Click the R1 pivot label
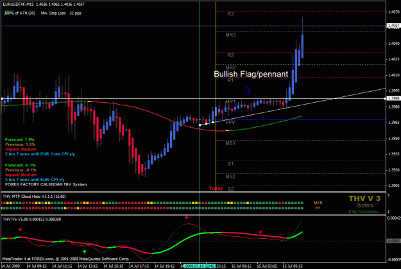Image resolution: width=401 pixels, height=269 pixels. (x=230, y=80)
